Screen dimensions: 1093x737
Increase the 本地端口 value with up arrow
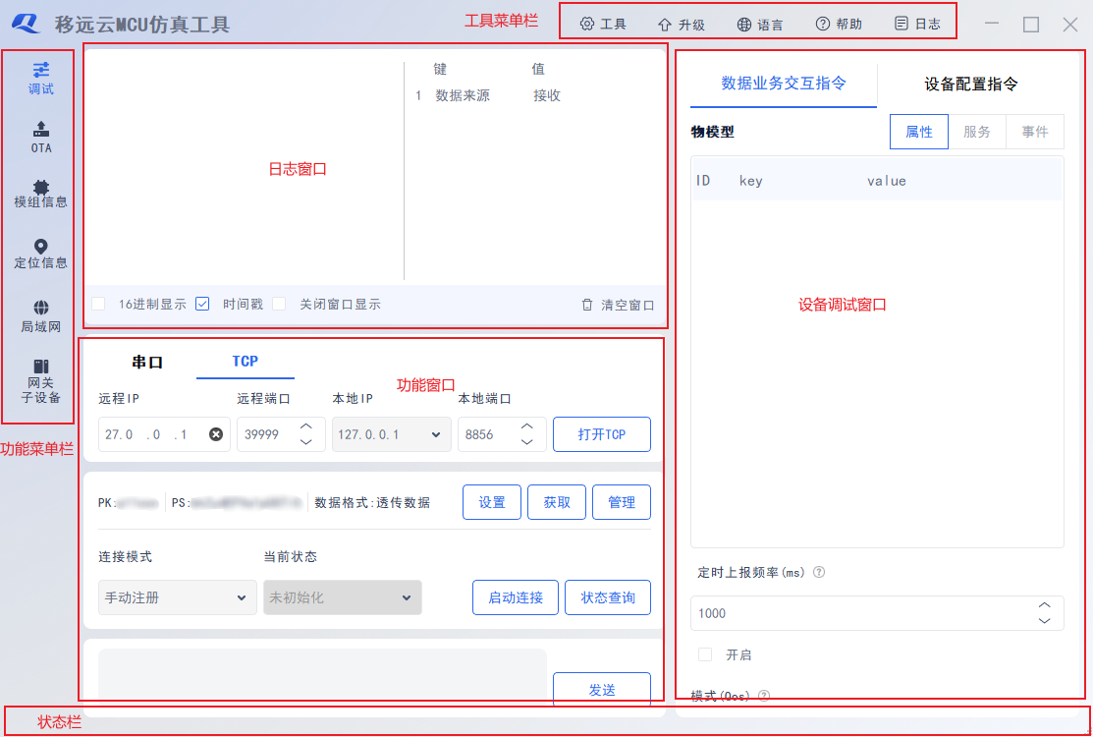point(527,426)
